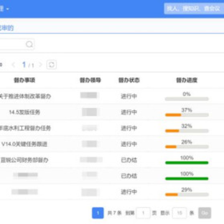
Task: Click the 32% progress percentage label
Action: coord(187,126)
